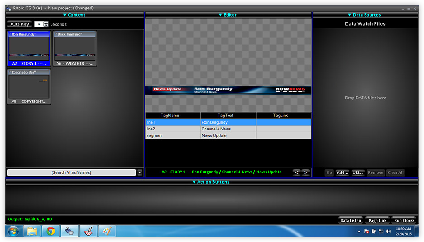Launch Google Chrome from the taskbar
Image resolution: width=424 pixels, height=242 pixels.
[x=51, y=231]
